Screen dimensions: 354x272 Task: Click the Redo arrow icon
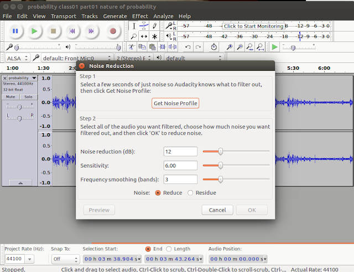click(x=198, y=47)
